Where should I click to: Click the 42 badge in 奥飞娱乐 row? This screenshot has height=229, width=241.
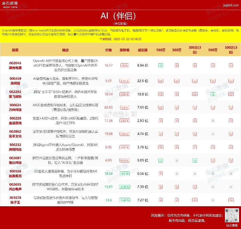coord(161,94)
